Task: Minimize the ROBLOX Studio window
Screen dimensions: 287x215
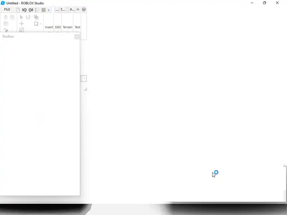Action: click(x=252, y=3)
